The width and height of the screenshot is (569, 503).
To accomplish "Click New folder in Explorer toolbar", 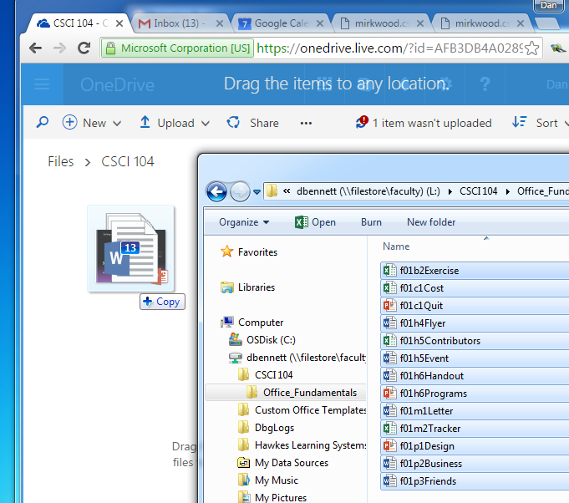I will click(431, 222).
